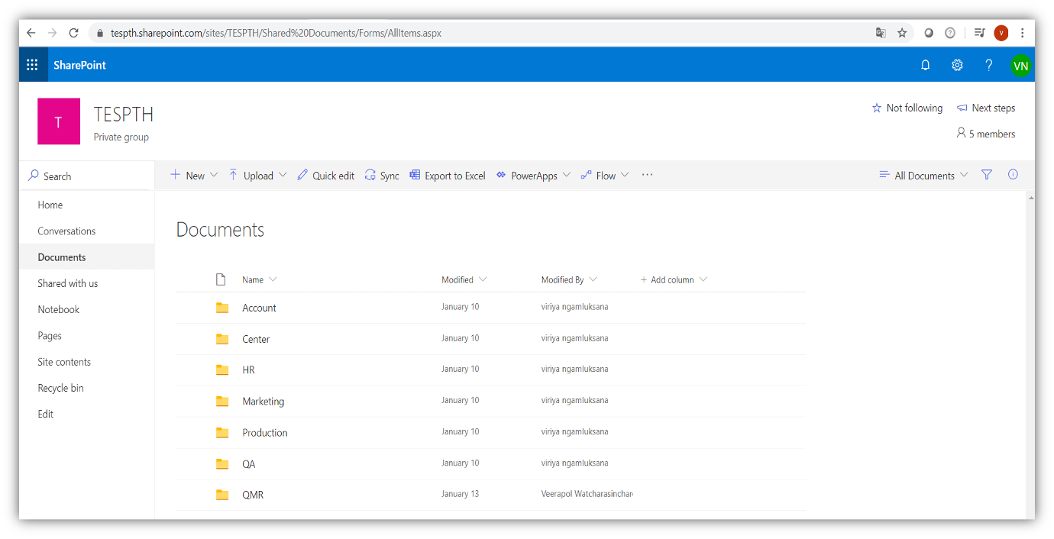Sort by the Modified column header
Image resolution: width=1054 pixels, height=539 pixels.
click(457, 280)
